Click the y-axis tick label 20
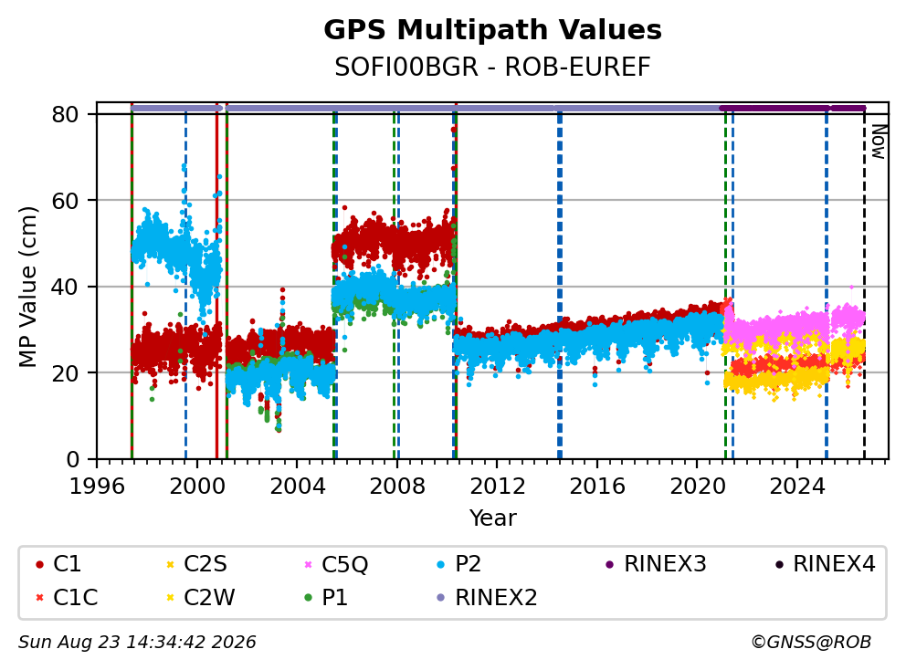 65,373
